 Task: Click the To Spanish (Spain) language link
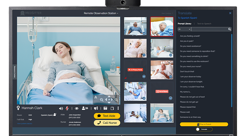coord(187,18)
